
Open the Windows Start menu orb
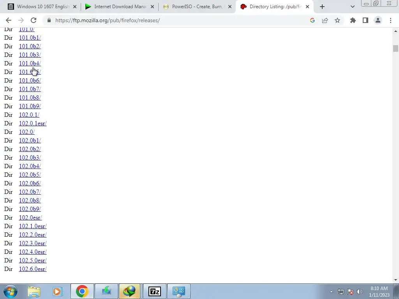point(11,291)
